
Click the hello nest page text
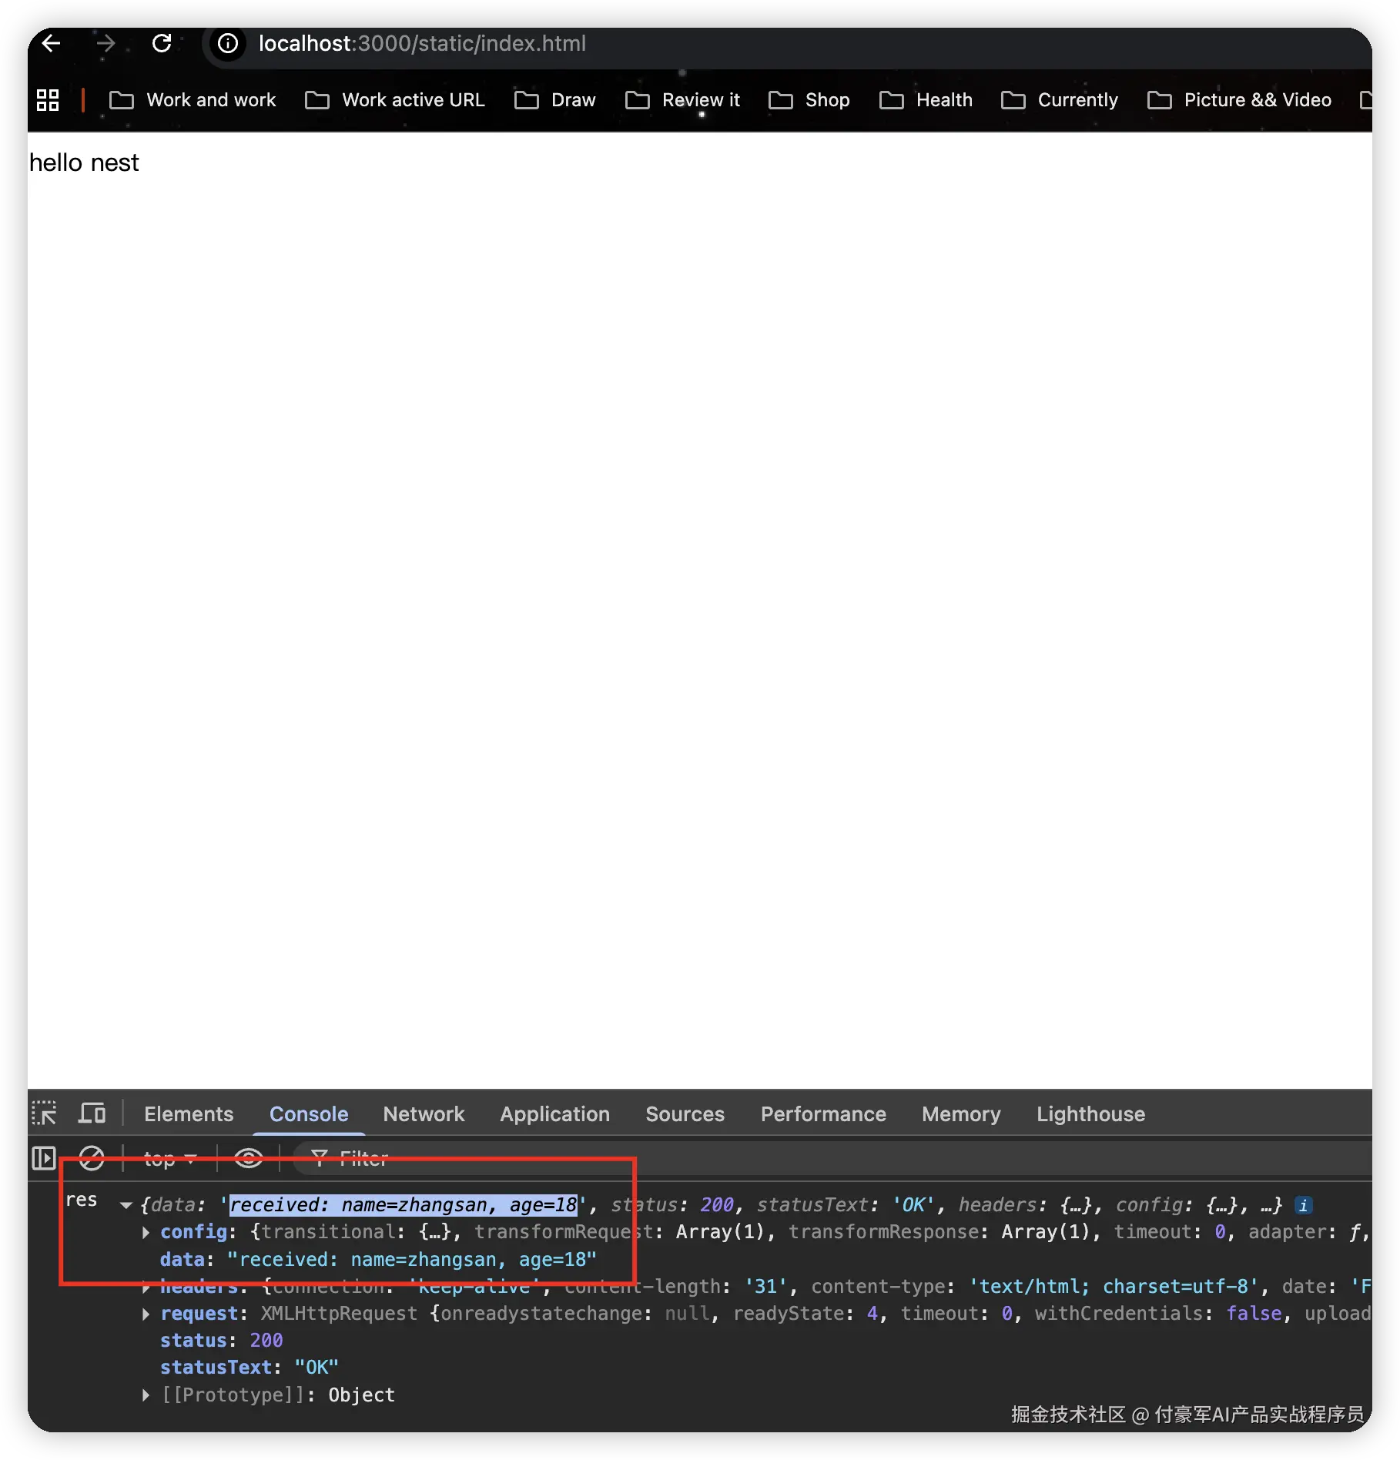click(84, 163)
